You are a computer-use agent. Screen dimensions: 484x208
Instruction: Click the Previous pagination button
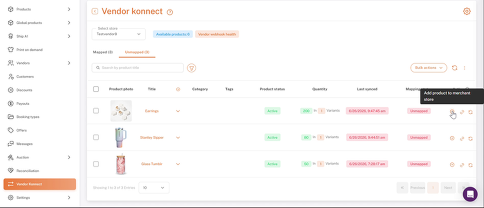pyautogui.click(x=417, y=188)
